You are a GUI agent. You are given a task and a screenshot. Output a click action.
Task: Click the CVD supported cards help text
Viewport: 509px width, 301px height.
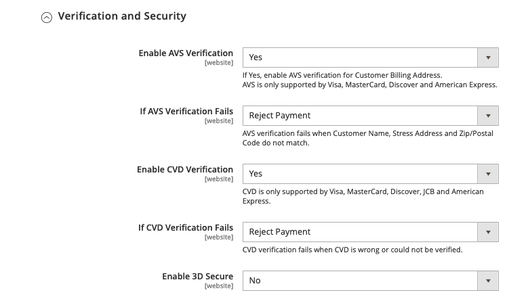[363, 196]
